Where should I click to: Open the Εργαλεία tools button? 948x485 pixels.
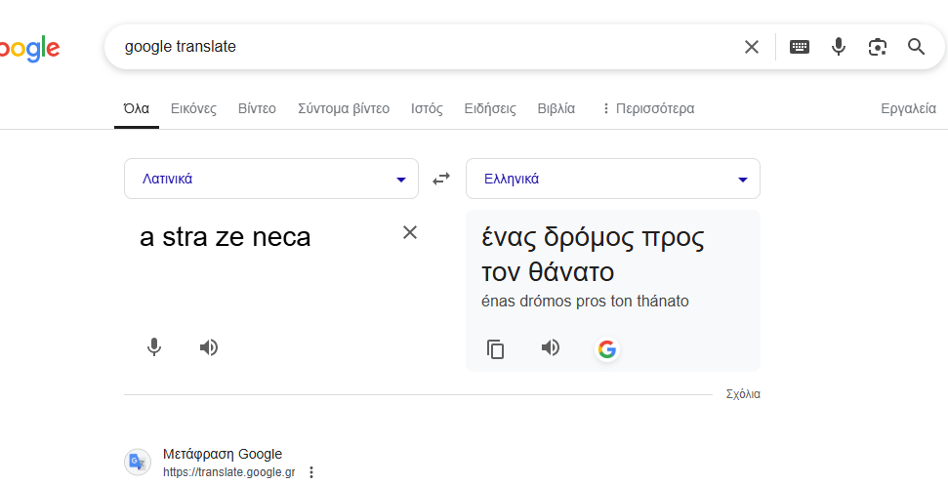(x=907, y=108)
